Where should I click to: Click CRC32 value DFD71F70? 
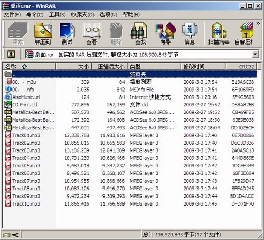(243, 204)
